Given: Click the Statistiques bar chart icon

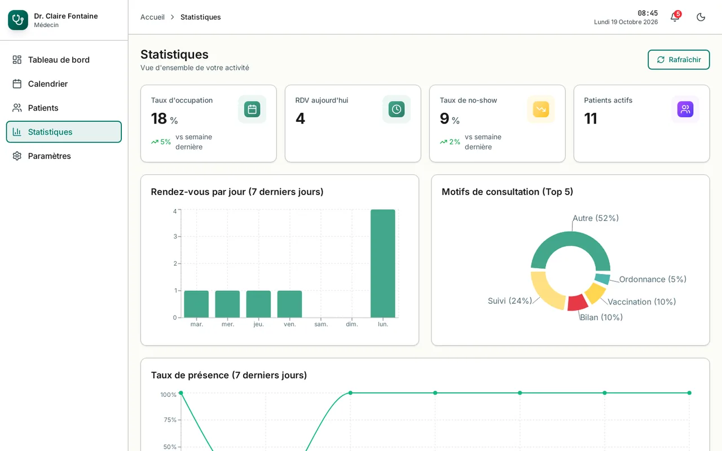Looking at the screenshot, I should click(17, 132).
